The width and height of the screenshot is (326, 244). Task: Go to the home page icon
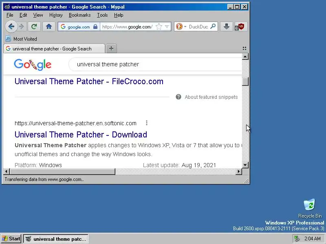point(49,26)
